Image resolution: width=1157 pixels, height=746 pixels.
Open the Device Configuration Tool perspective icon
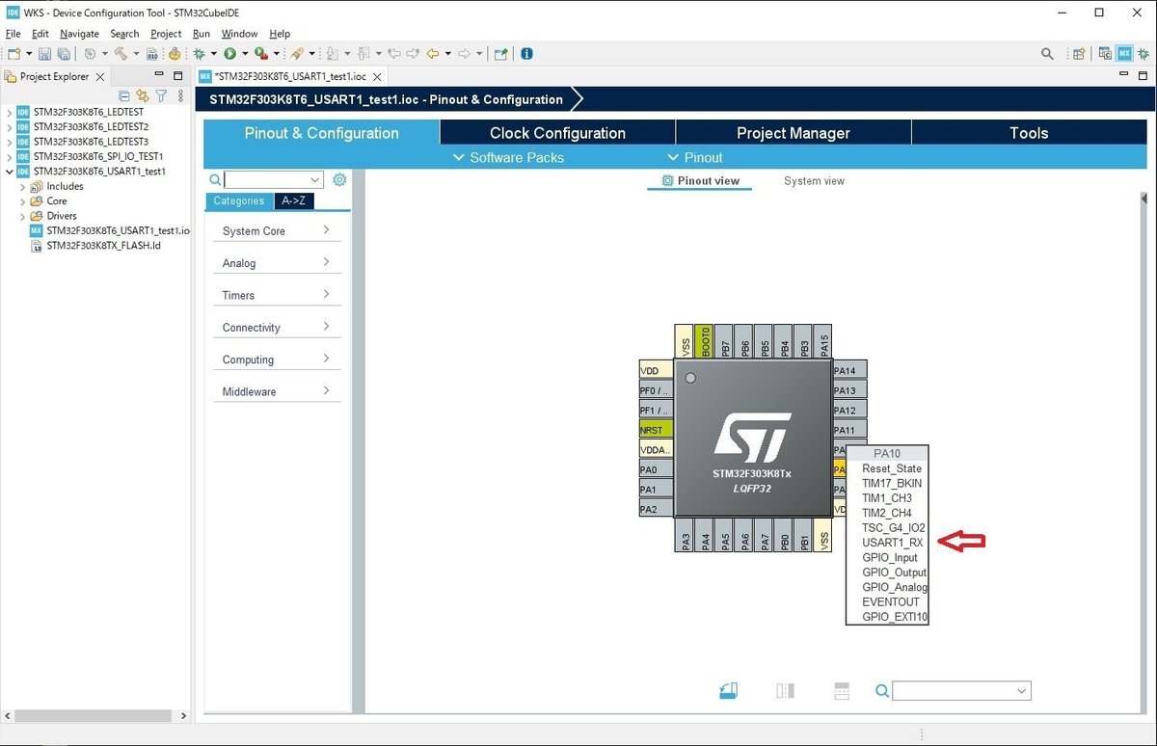pos(1124,54)
